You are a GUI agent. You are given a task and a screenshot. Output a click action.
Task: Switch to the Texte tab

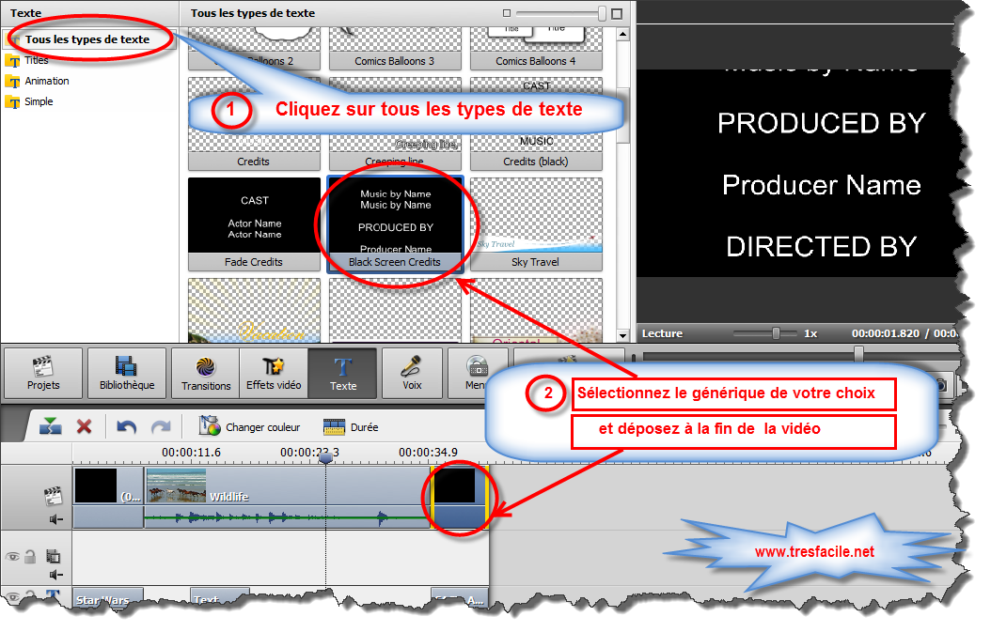[x=343, y=373]
